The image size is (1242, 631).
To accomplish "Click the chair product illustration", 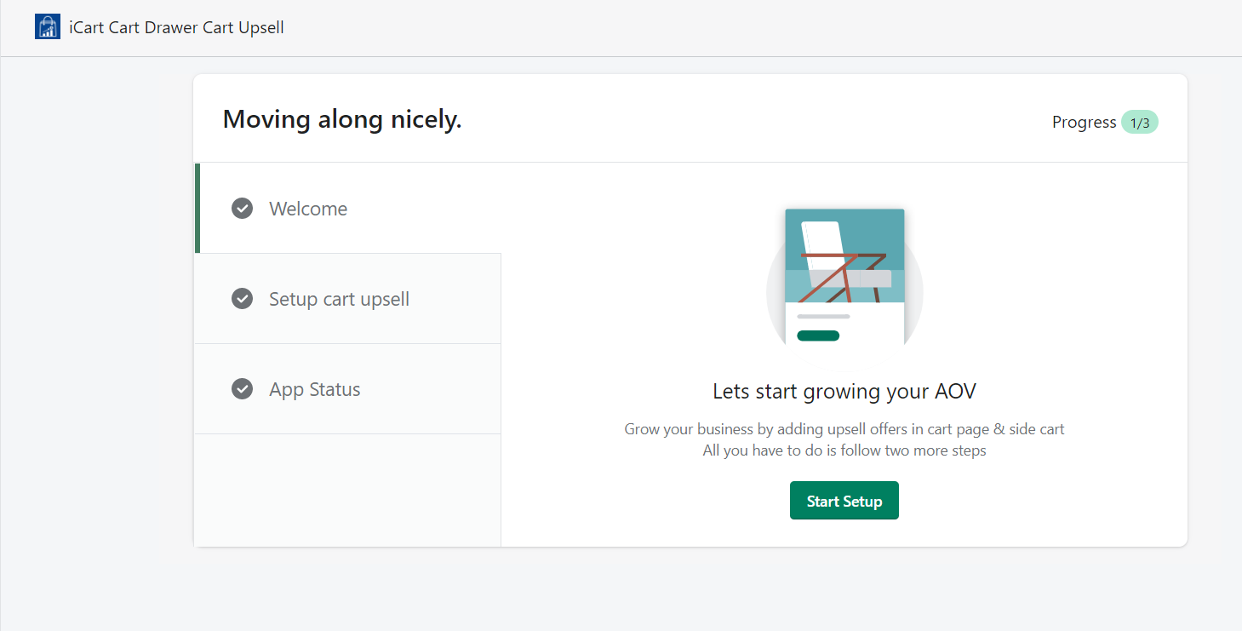I will pyautogui.click(x=844, y=277).
